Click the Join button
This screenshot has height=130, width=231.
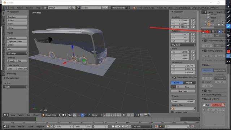click(x=17, y=49)
